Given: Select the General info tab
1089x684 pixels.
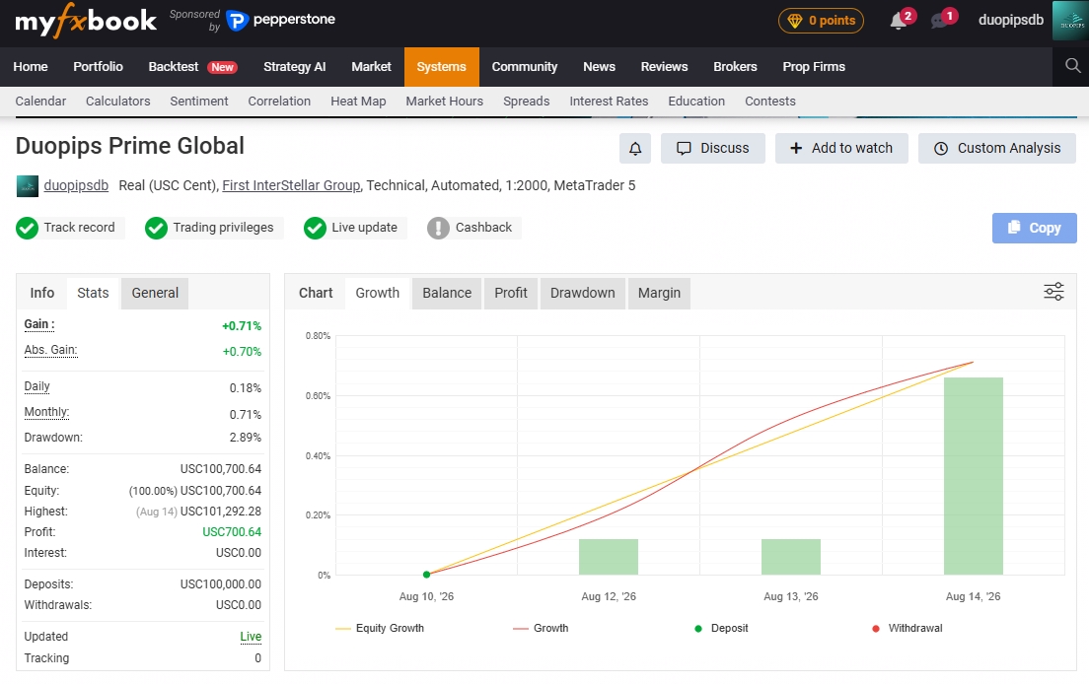Looking at the screenshot, I should pos(155,293).
